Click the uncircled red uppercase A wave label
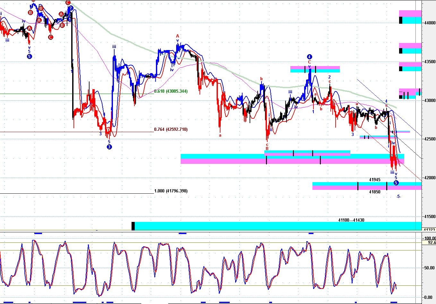Image resolution: width=436 pixels, height=304 pixels. click(177, 36)
